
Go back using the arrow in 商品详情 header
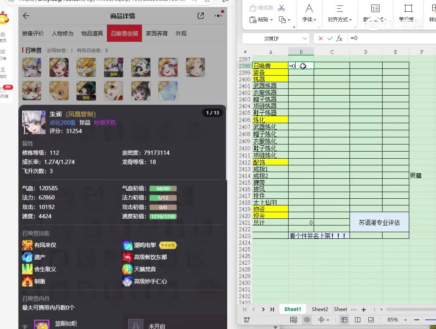[x=26, y=16]
